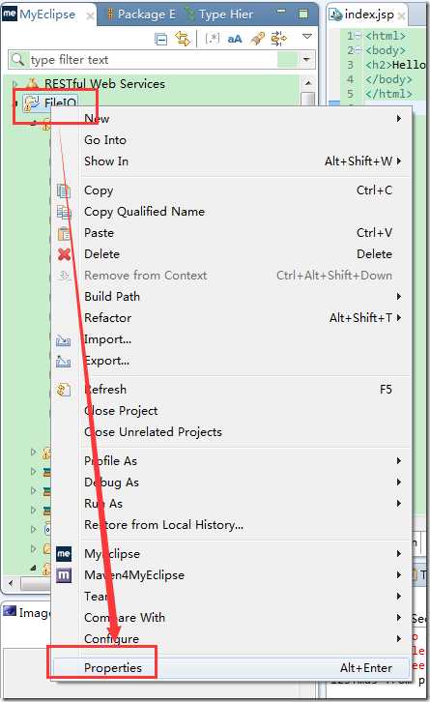
Task: Open the Configure submenu arrow
Action: (399, 639)
